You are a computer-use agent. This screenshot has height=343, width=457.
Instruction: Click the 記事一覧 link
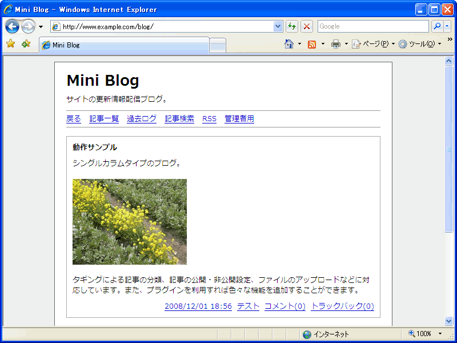[104, 119]
